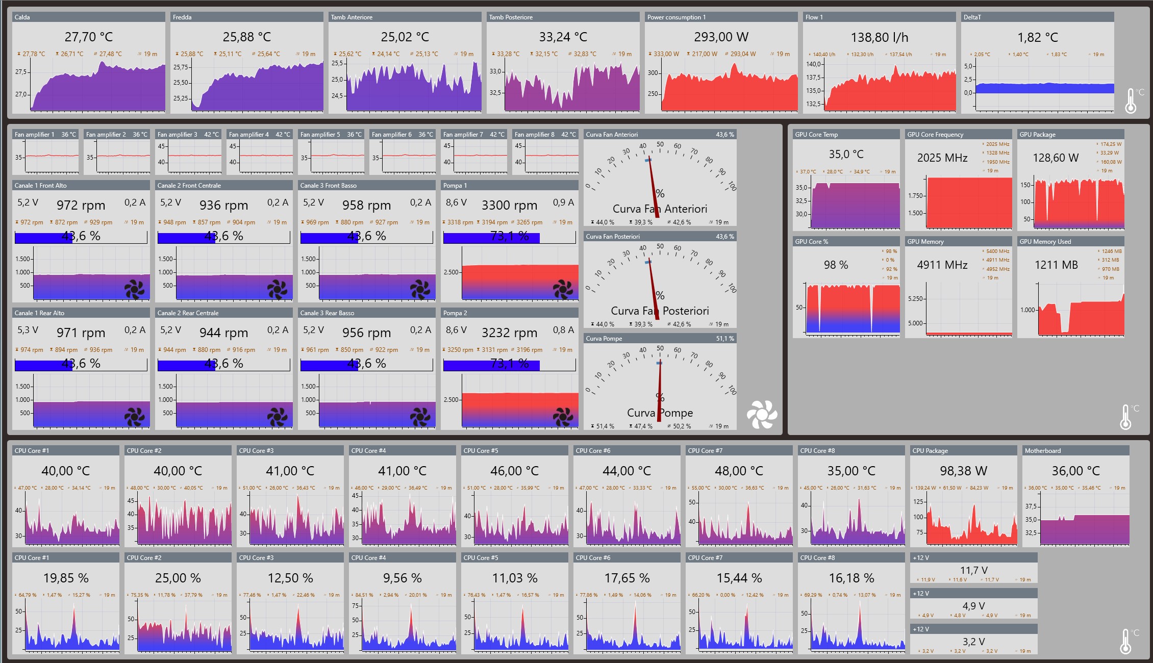
Task: Click the Curva Pompe gauge dial
Action: coord(660,382)
